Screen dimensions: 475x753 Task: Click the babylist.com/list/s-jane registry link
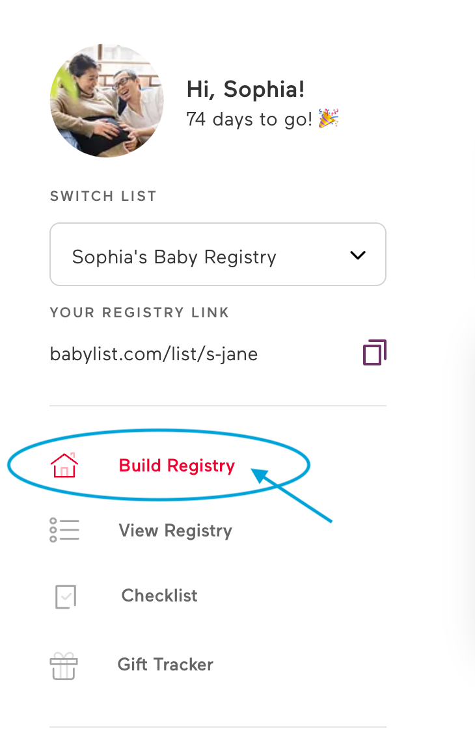click(x=154, y=353)
